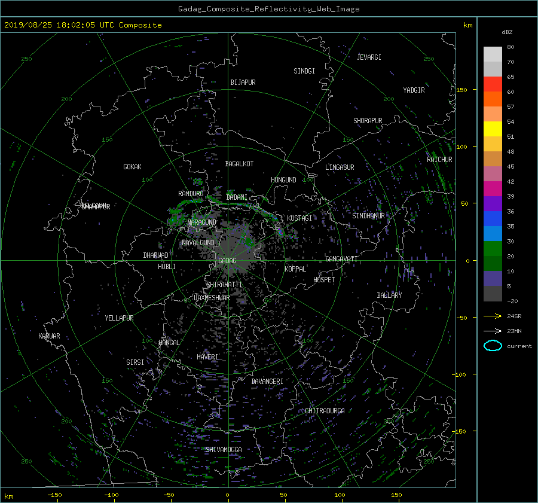
Task: Click the GANGAVATI map label
Action: pyautogui.click(x=341, y=258)
